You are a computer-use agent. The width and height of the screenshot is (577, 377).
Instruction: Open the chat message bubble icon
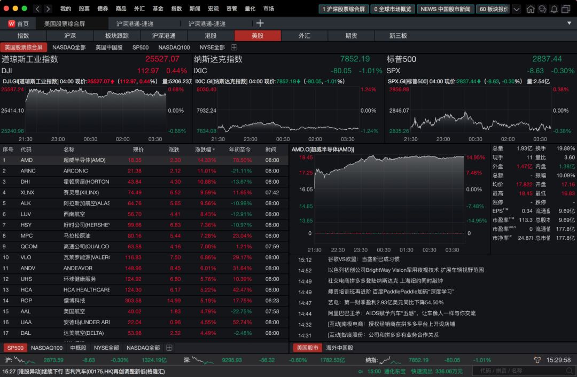[x=542, y=9]
